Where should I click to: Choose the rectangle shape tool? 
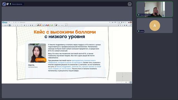click(21, 25)
